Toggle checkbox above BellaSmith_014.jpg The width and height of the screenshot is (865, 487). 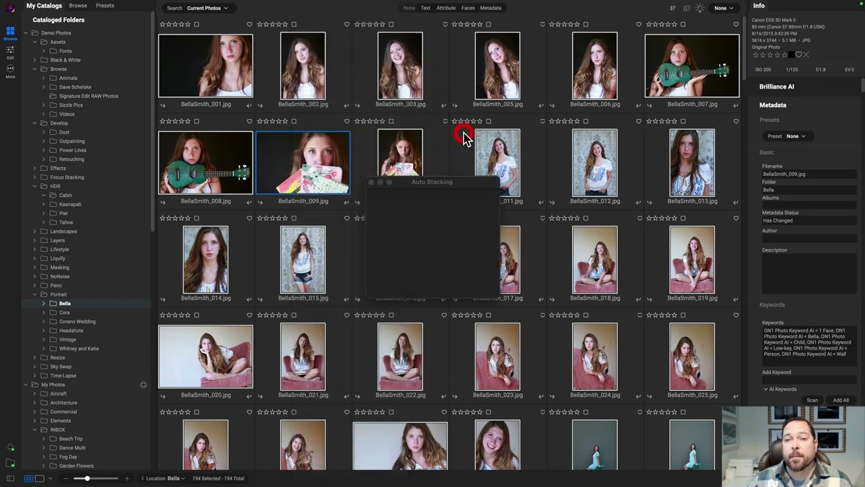point(197,218)
